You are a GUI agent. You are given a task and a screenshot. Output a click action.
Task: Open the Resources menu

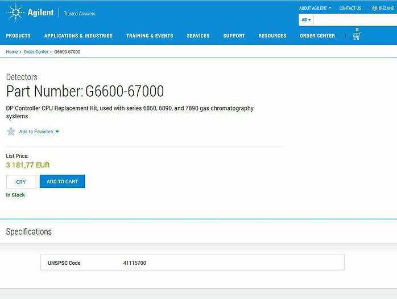[272, 36]
